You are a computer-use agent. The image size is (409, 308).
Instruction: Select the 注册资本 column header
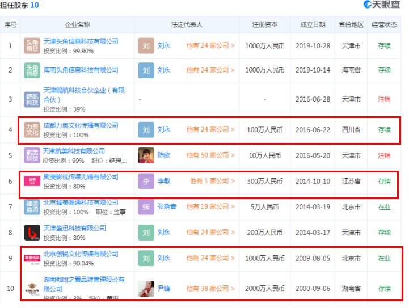265,25
